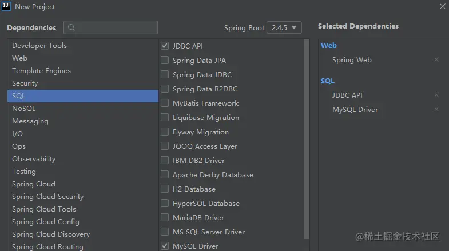This screenshot has width=449, height=251.
Task: Click the SQL group under Selected Dependencies
Action: 328,81
